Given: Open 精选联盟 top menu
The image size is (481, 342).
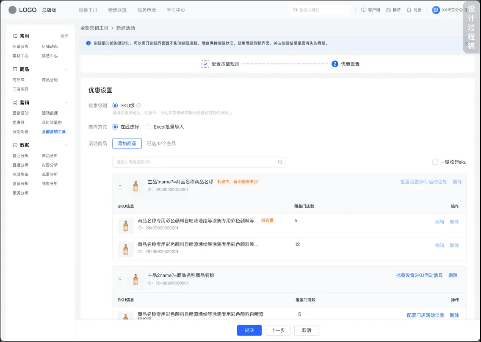Looking at the screenshot, I should [x=117, y=10].
